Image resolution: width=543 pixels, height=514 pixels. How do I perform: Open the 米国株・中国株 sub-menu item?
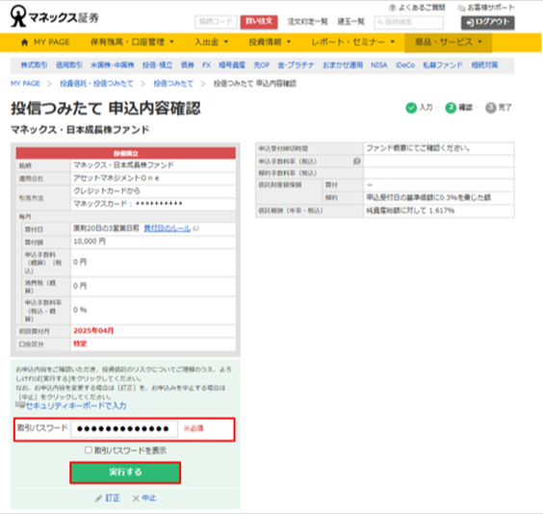[x=113, y=65]
